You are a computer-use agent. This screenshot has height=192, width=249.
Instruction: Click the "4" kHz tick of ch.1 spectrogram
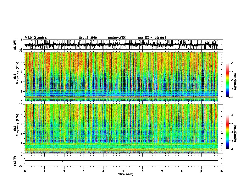click(22, 82)
